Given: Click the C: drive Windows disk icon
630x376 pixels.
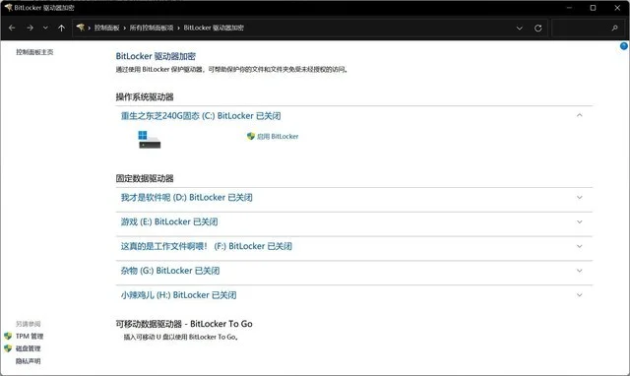Looking at the screenshot, I should (149, 140).
